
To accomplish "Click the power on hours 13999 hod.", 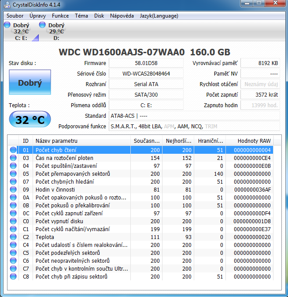I will [260, 105].
